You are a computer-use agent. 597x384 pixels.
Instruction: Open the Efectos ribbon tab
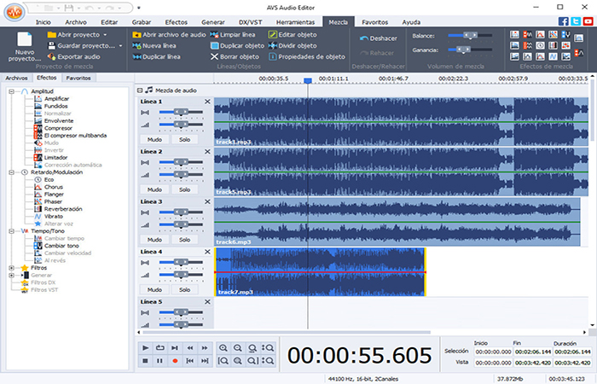177,22
